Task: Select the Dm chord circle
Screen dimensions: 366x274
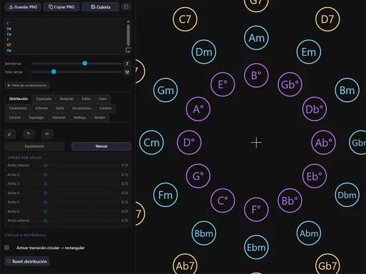Action: click(x=204, y=52)
